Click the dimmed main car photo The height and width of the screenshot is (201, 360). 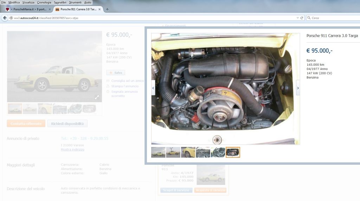coord(54,66)
